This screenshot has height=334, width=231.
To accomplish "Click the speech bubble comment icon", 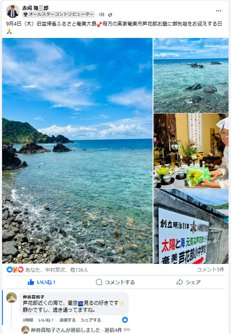I will point(99,282).
